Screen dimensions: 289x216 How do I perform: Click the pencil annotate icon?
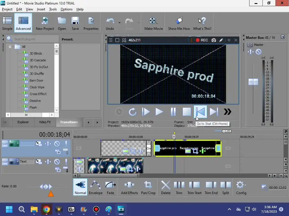(x=221, y=40)
